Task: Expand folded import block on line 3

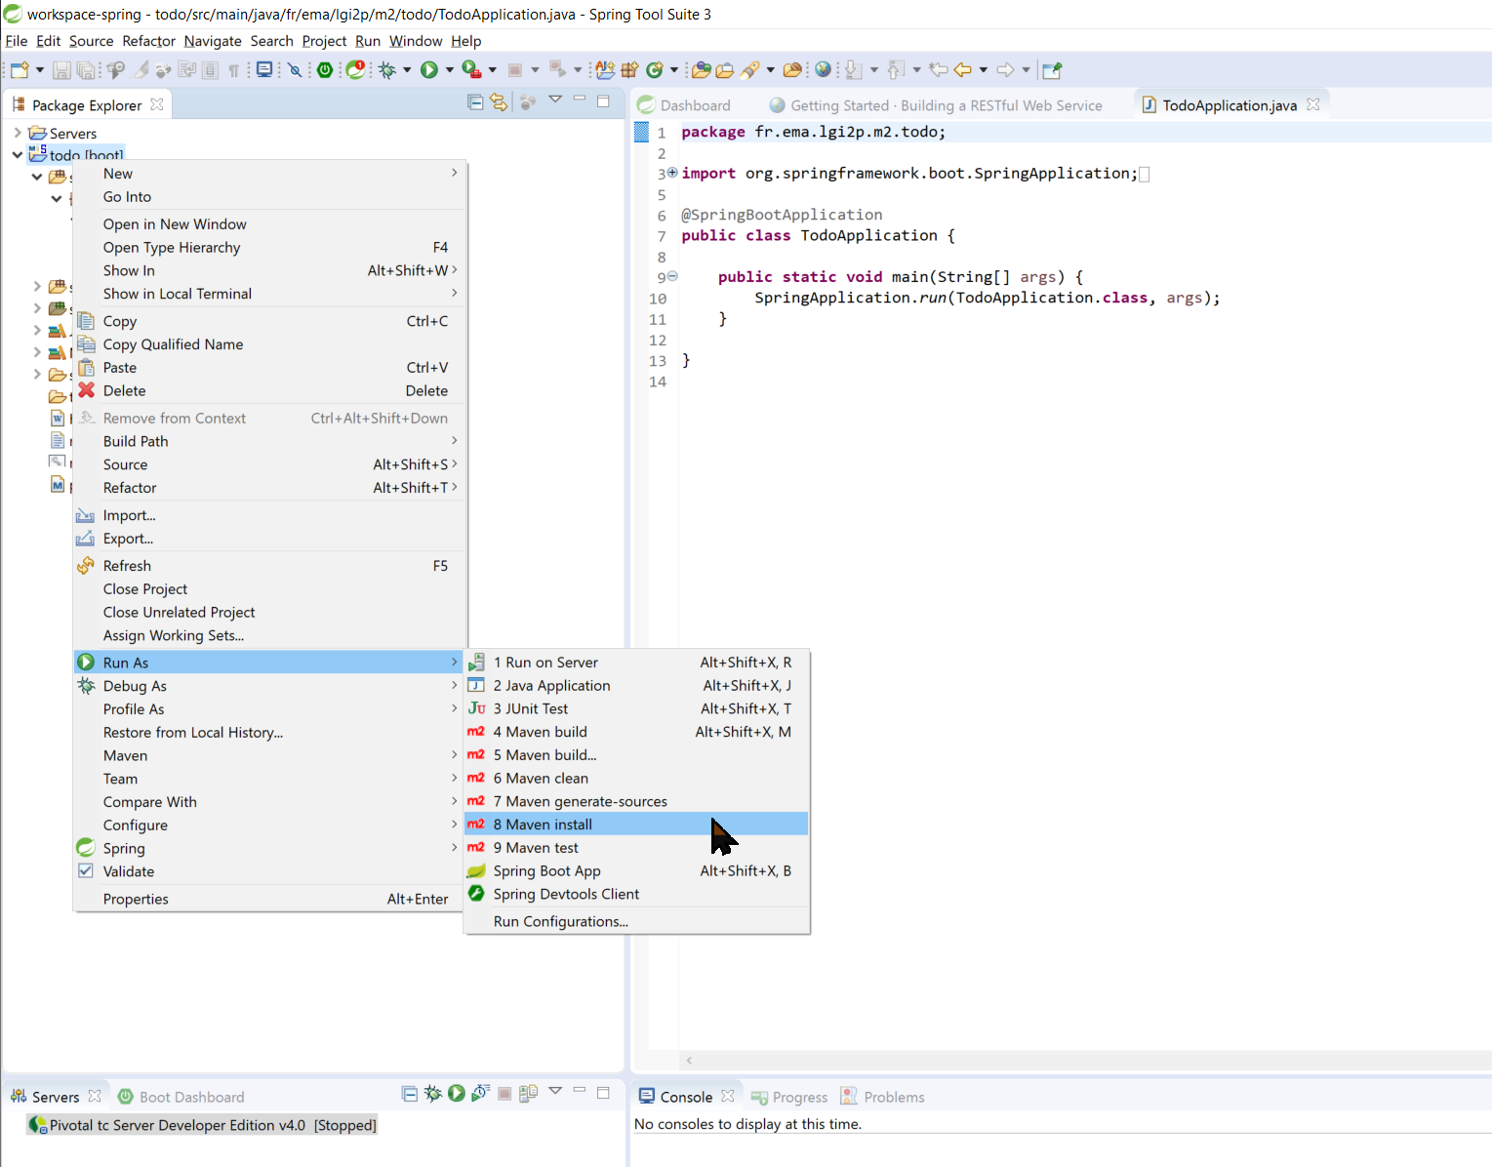Action: tap(672, 173)
